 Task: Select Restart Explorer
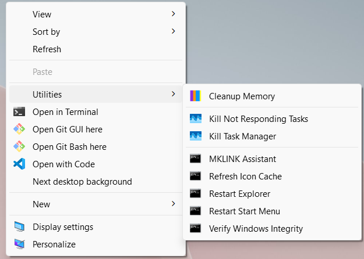pos(272,194)
